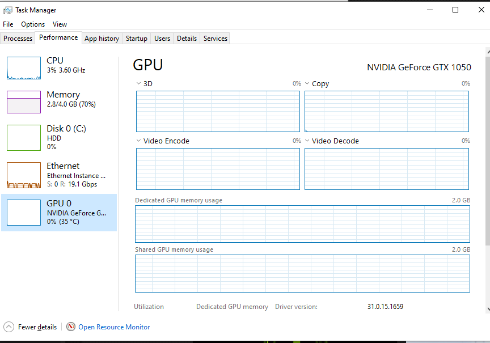Select the CPU usage graph thumbnail
Screen dimensions: 490x343
click(x=24, y=68)
